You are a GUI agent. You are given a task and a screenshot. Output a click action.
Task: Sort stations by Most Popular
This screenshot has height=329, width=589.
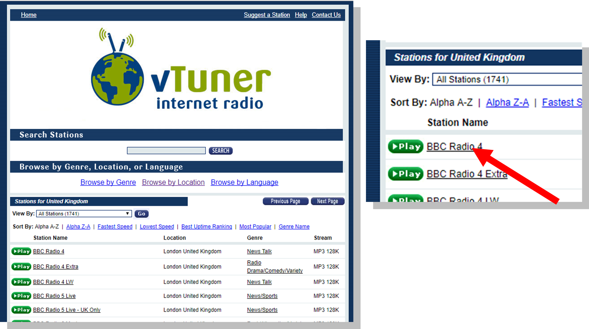point(255,226)
